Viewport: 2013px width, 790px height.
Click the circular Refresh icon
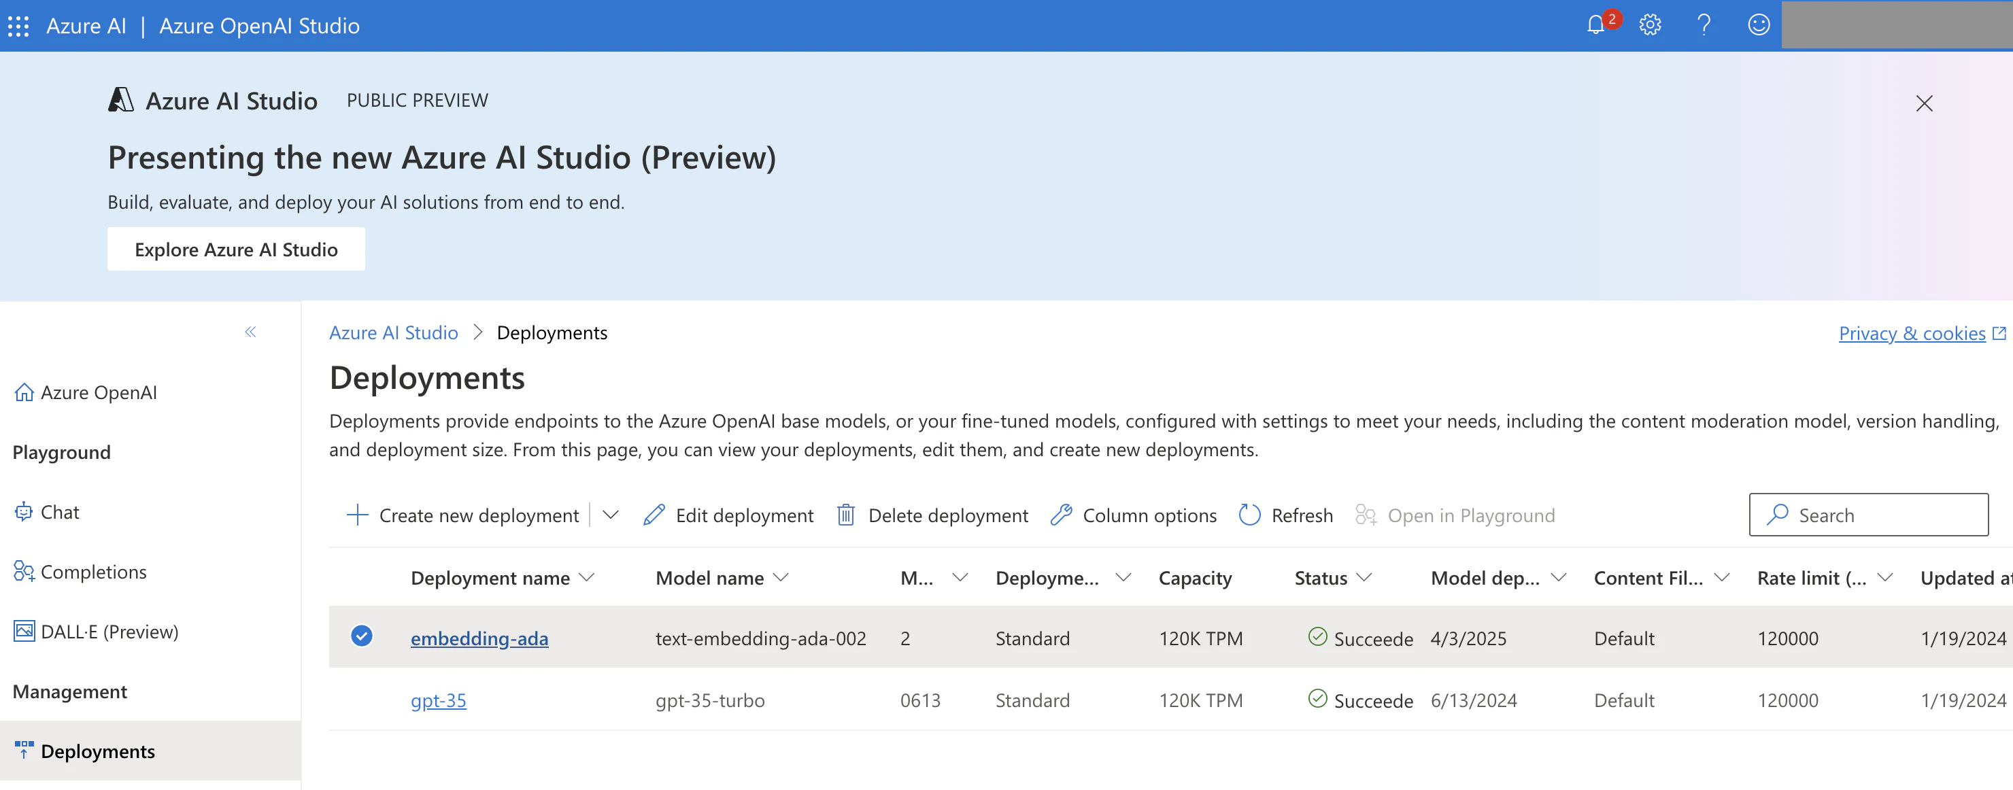(1249, 515)
